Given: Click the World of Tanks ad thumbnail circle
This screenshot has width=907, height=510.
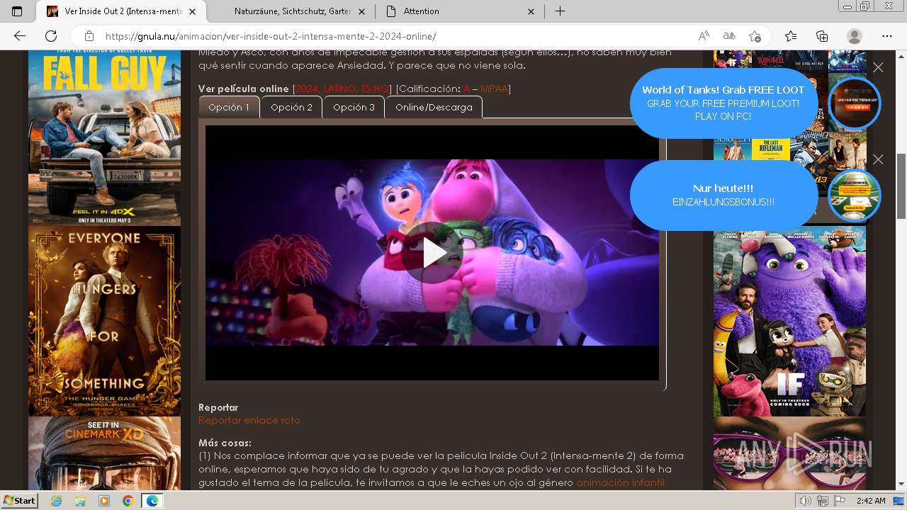Looking at the screenshot, I should coord(854,103).
